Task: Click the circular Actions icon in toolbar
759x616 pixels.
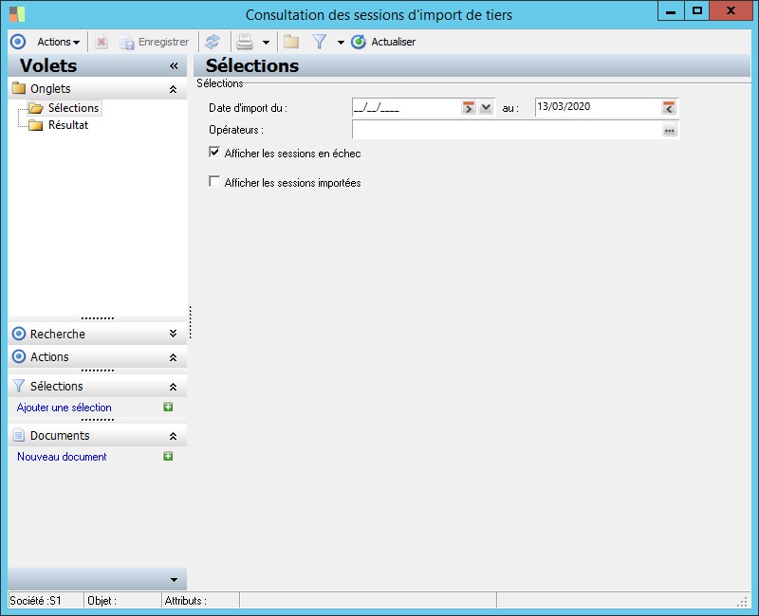Action: click(x=18, y=42)
